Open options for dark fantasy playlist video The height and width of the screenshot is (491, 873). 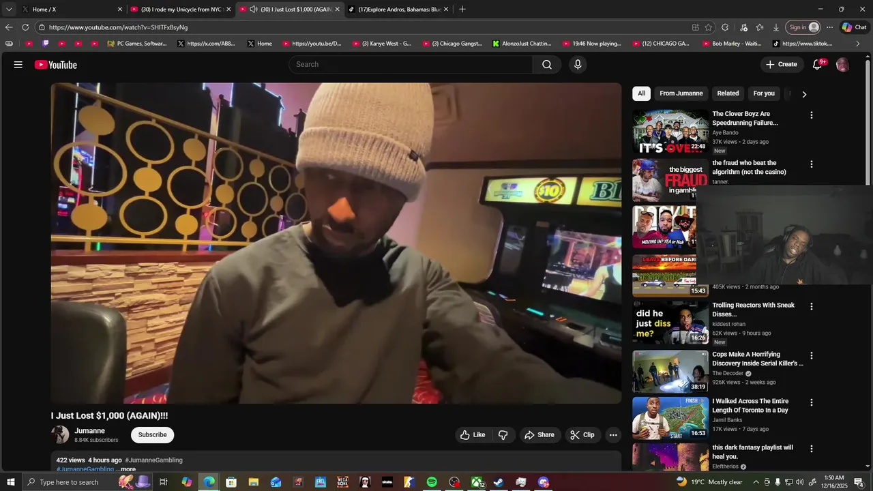point(812,449)
